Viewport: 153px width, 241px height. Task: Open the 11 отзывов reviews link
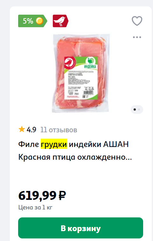pos(59,130)
